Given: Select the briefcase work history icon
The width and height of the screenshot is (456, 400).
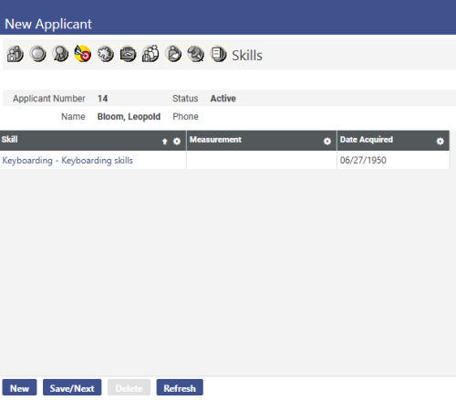Looking at the screenshot, I should pos(128,54).
